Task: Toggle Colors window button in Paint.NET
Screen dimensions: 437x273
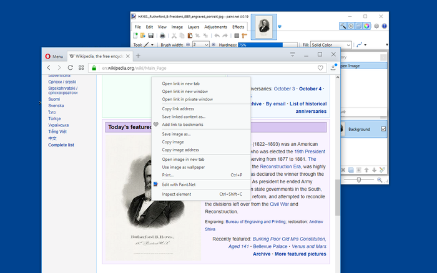Action: pyautogui.click(x=366, y=26)
